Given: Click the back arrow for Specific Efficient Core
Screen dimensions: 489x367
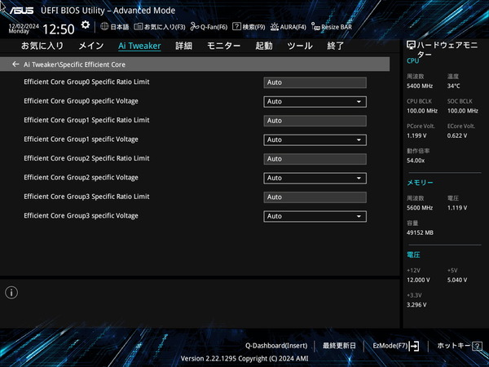Looking at the screenshot, I should click(x=15, y=64).
